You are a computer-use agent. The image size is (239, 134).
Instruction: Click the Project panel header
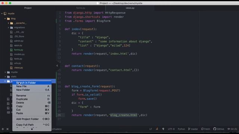tap(28, 8)
